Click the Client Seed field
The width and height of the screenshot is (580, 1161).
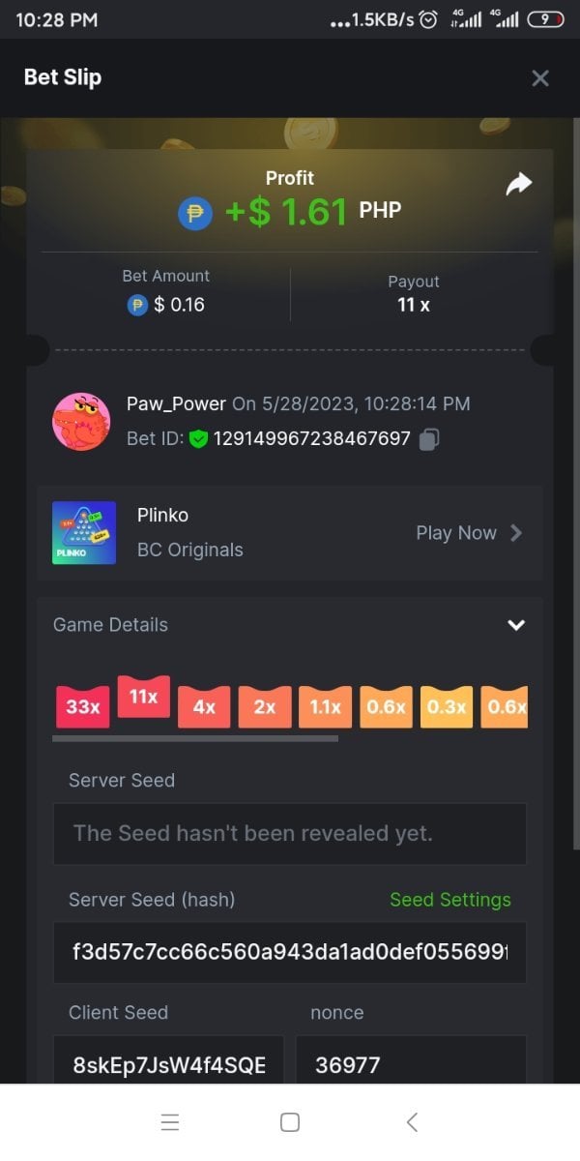[168, 1065]
